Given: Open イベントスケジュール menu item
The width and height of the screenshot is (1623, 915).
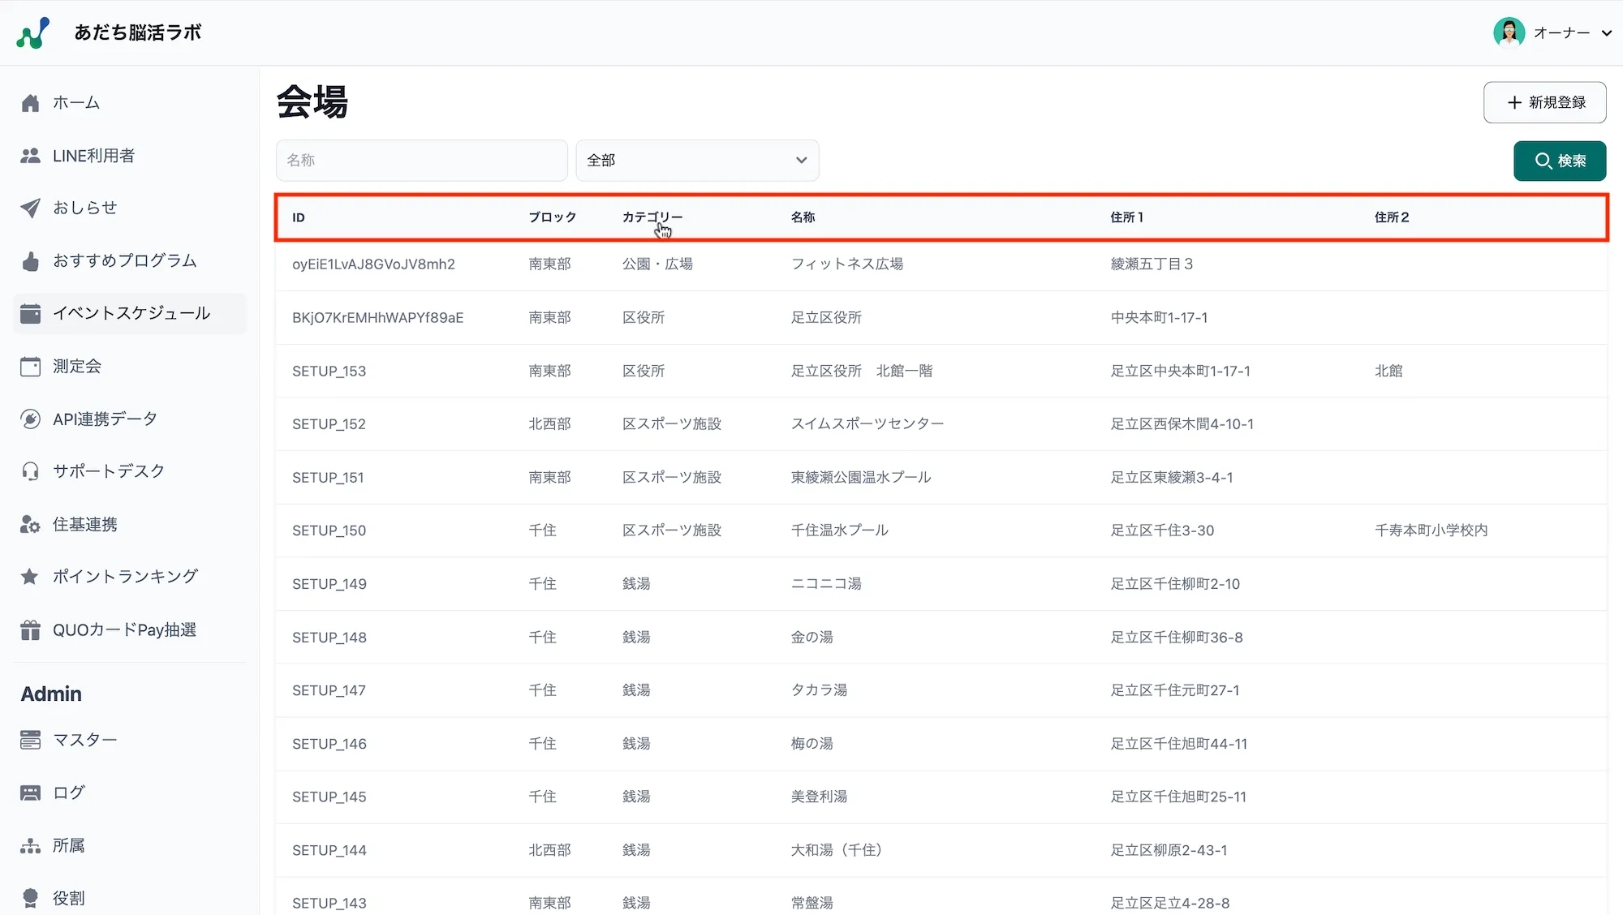Looking at the screenshot, I should point(130,314).
